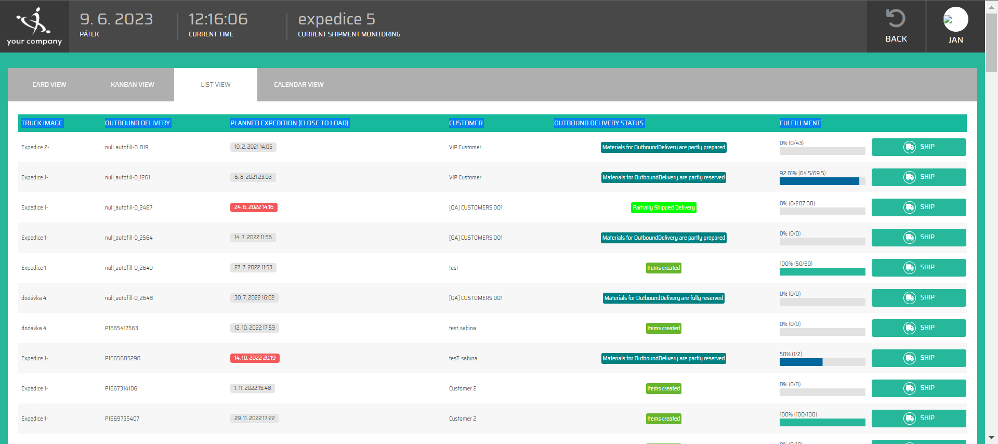Click truck icon in null_autofill-0_1261 row

coord(909,177)
